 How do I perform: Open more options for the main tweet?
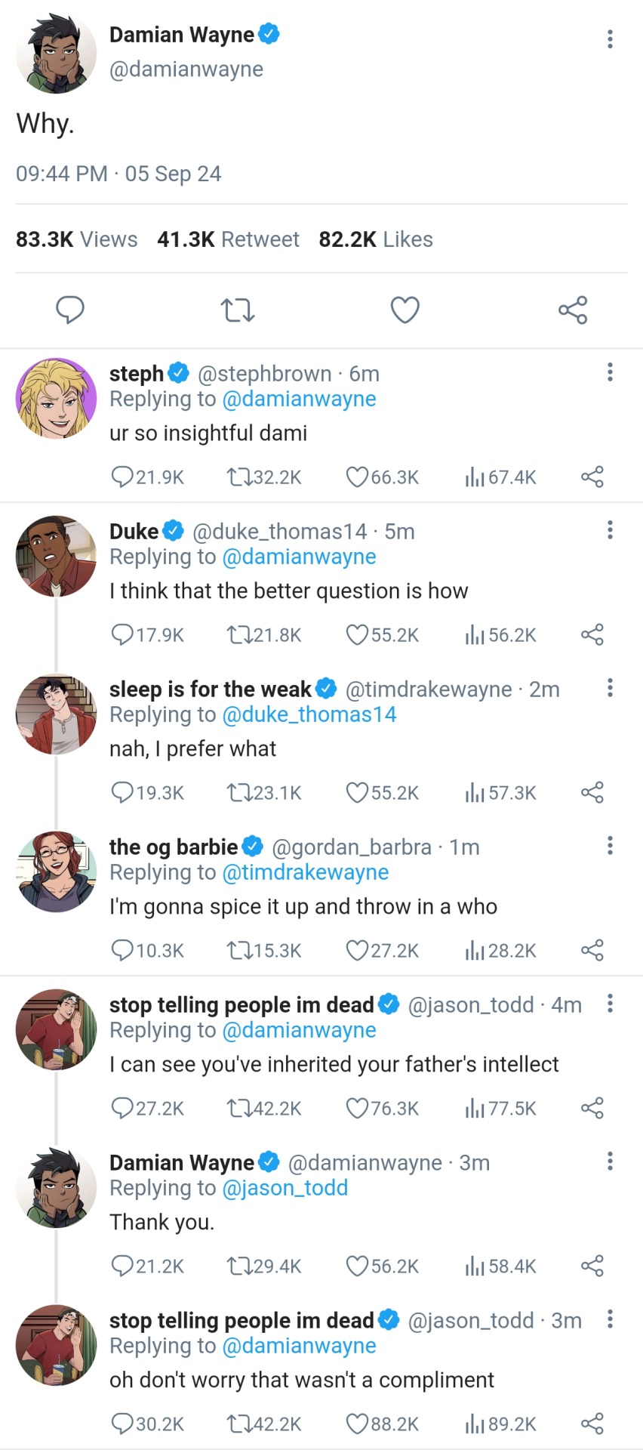click(610, 39)
